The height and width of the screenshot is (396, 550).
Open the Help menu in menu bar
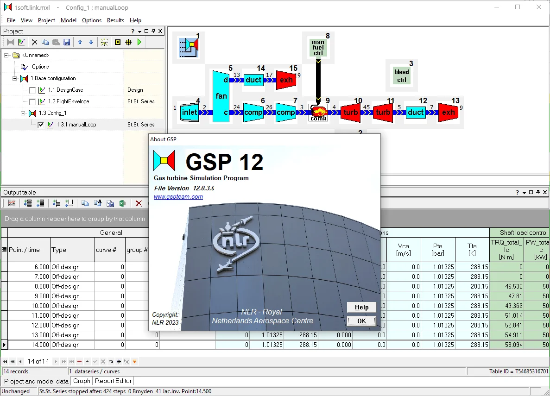coord(135,20)
